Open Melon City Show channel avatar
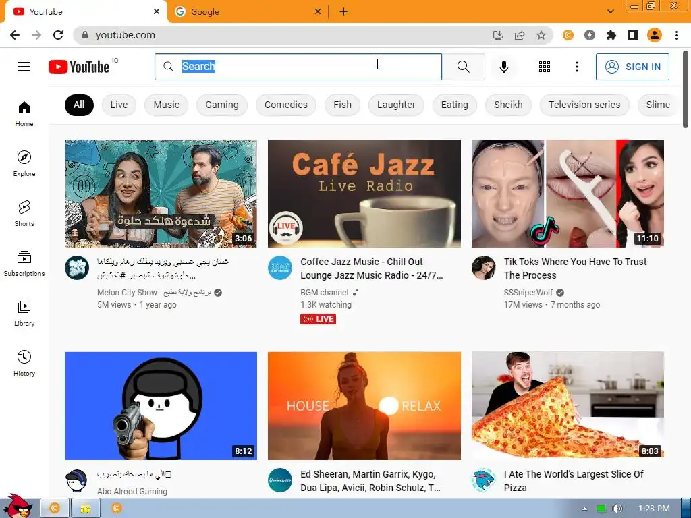Viewport: 691px width, 518px height. [77, 267]
